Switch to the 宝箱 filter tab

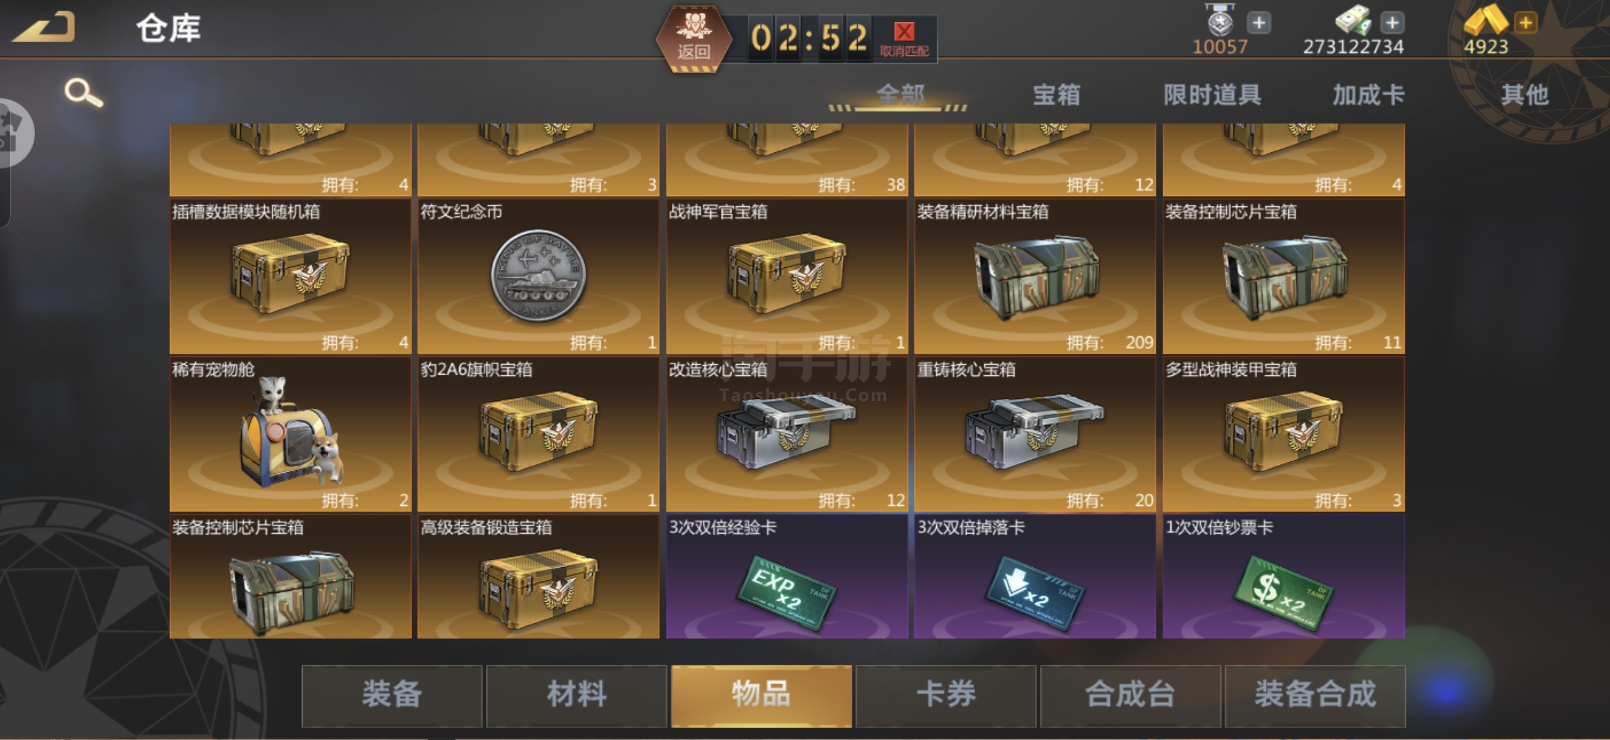1056,95
